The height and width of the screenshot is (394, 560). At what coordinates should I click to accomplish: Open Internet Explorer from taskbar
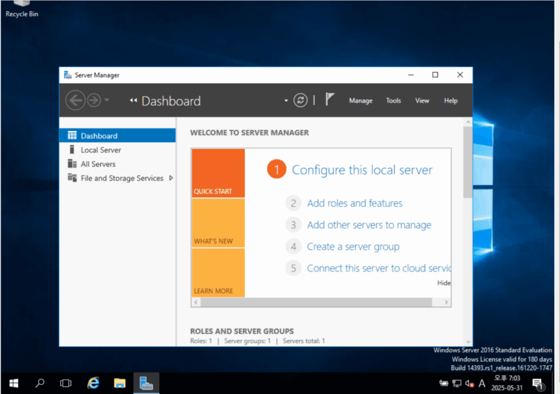(x=93, y=383)
